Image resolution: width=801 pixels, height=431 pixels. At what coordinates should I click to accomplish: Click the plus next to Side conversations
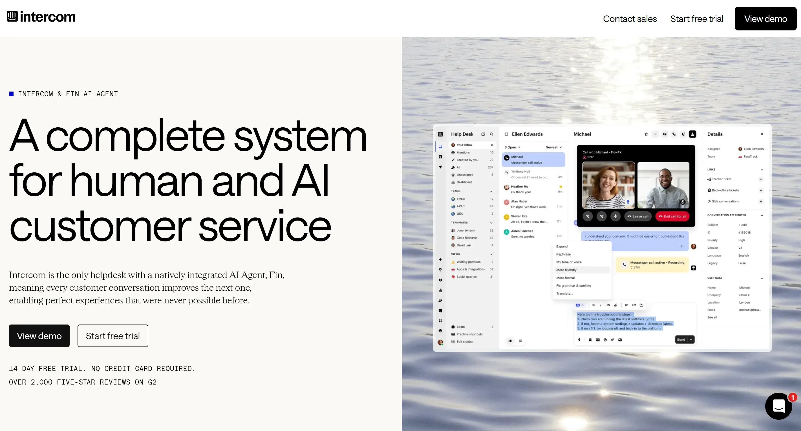(761, 202)
